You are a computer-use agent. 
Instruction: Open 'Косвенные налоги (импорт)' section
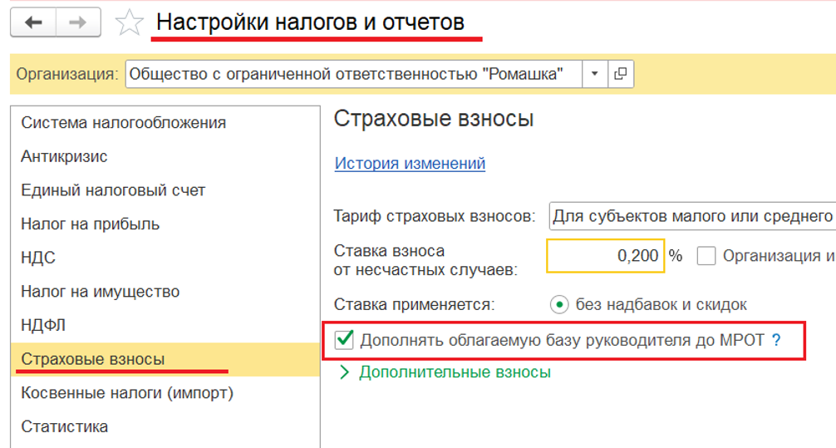[x=126, y=392]
